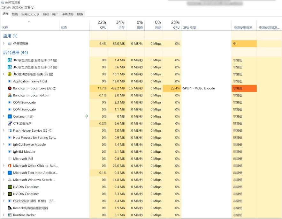Expand the igfxCUIService Module group

(4, 144)
